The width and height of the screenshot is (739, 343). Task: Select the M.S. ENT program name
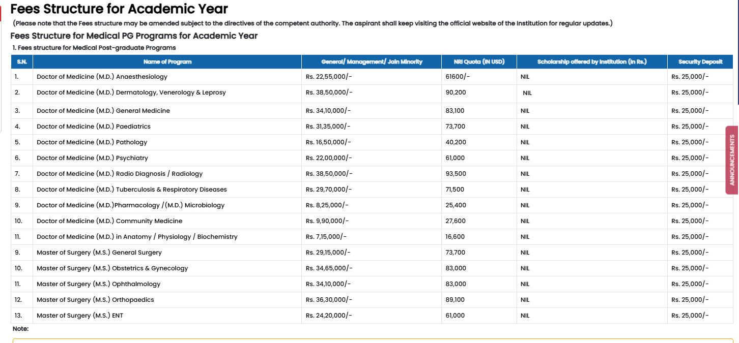(x=80, y=316)
